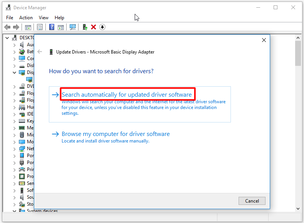Viewport: 304px width, 223px height.
Task: Select the 'System devices' tree row
Action: tap(42, 210)
